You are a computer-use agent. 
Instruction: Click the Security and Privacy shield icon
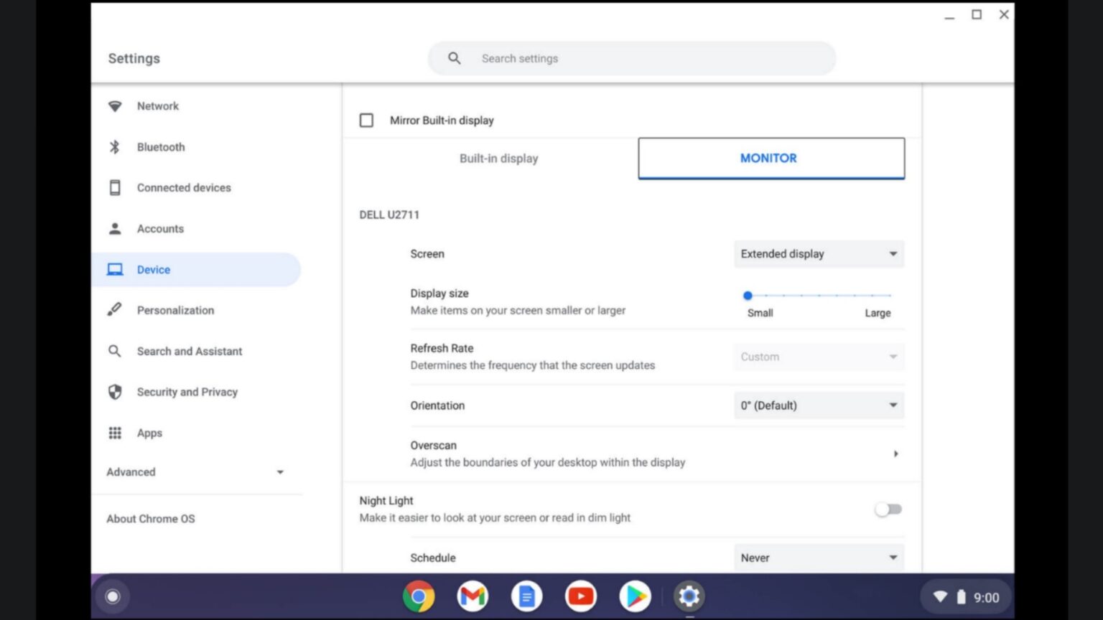(115, 392)
